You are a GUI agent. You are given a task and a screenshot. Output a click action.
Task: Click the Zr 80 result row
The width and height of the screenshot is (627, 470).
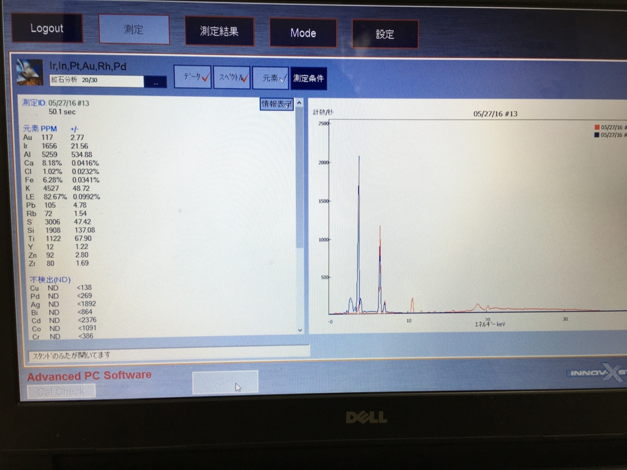(58, 263)
